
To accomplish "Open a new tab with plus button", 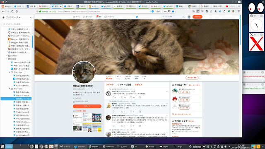I will pos(239,6).
